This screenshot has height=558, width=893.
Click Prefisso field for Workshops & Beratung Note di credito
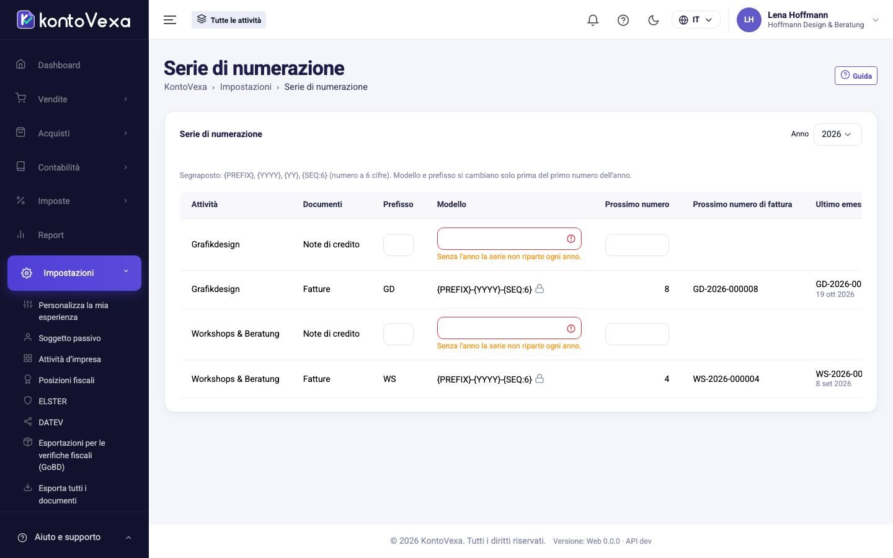[398, 334]
